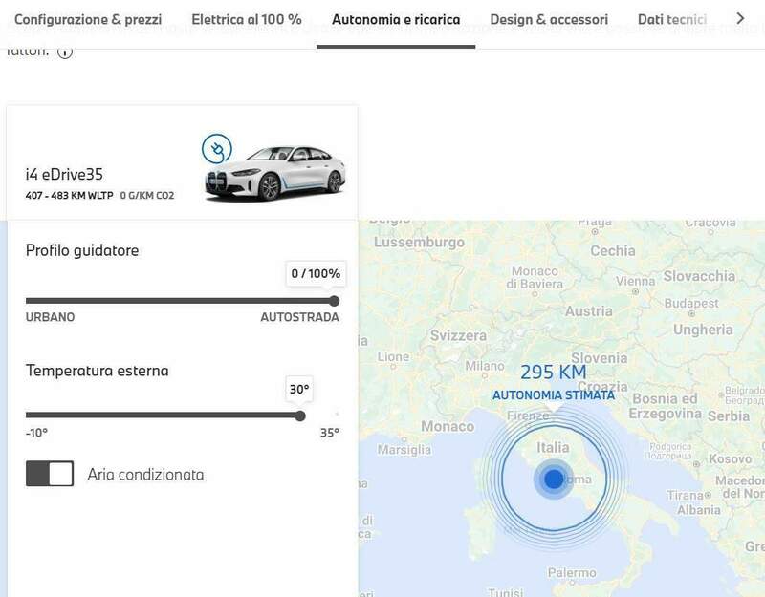Click the Profilo guidatore slider handle

334,301
